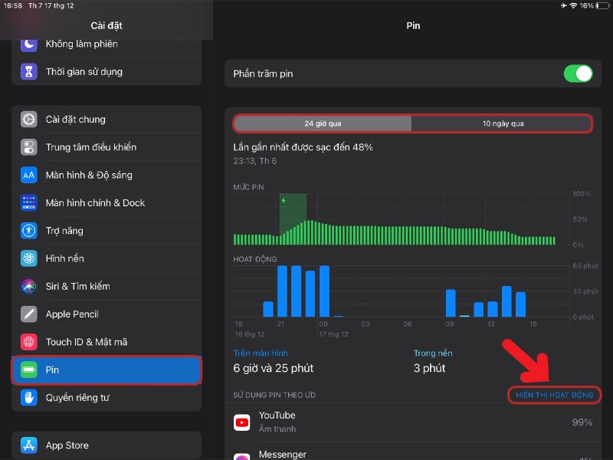Select the Pin menu item

107,370
